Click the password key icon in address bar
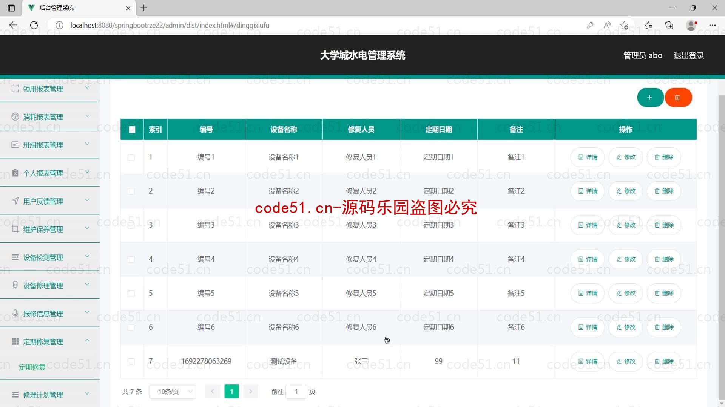This screenshot has width=725, height=407. click(590, 25)
